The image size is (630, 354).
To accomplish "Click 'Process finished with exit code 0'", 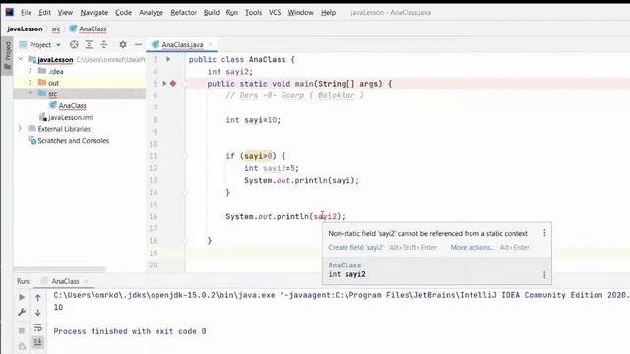I will pyautogui.click(x=130, y=331).
